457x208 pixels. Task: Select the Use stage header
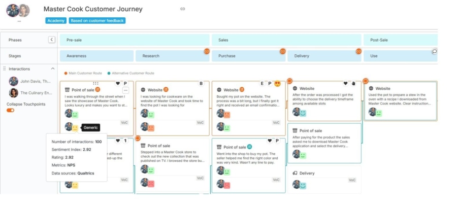(401, 56)
